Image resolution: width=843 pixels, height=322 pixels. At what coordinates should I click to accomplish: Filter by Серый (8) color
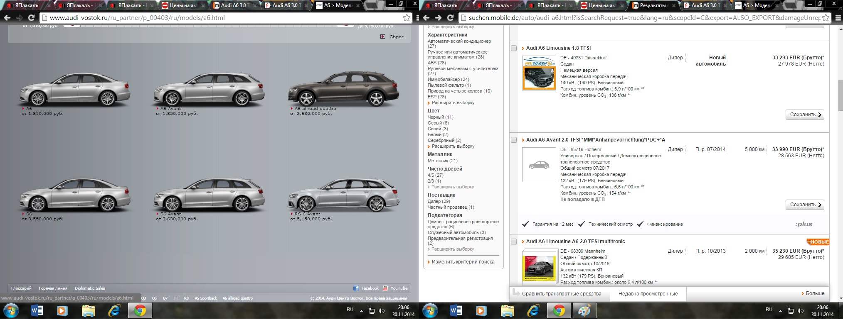(438, 123)
